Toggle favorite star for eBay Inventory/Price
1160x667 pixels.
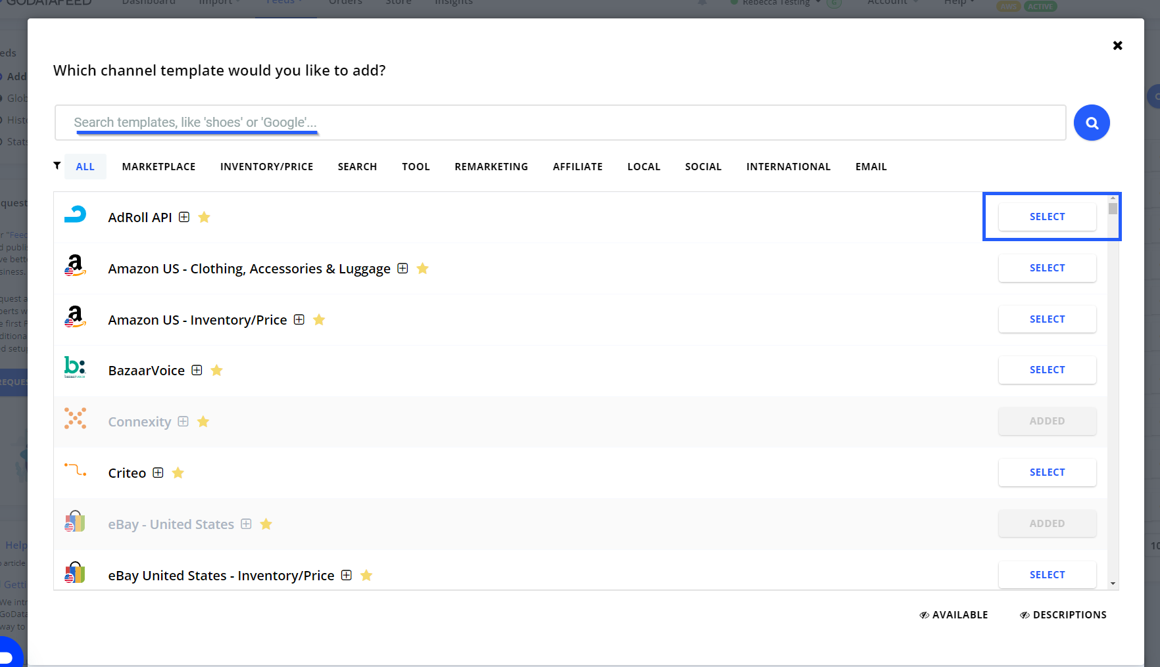366,575
